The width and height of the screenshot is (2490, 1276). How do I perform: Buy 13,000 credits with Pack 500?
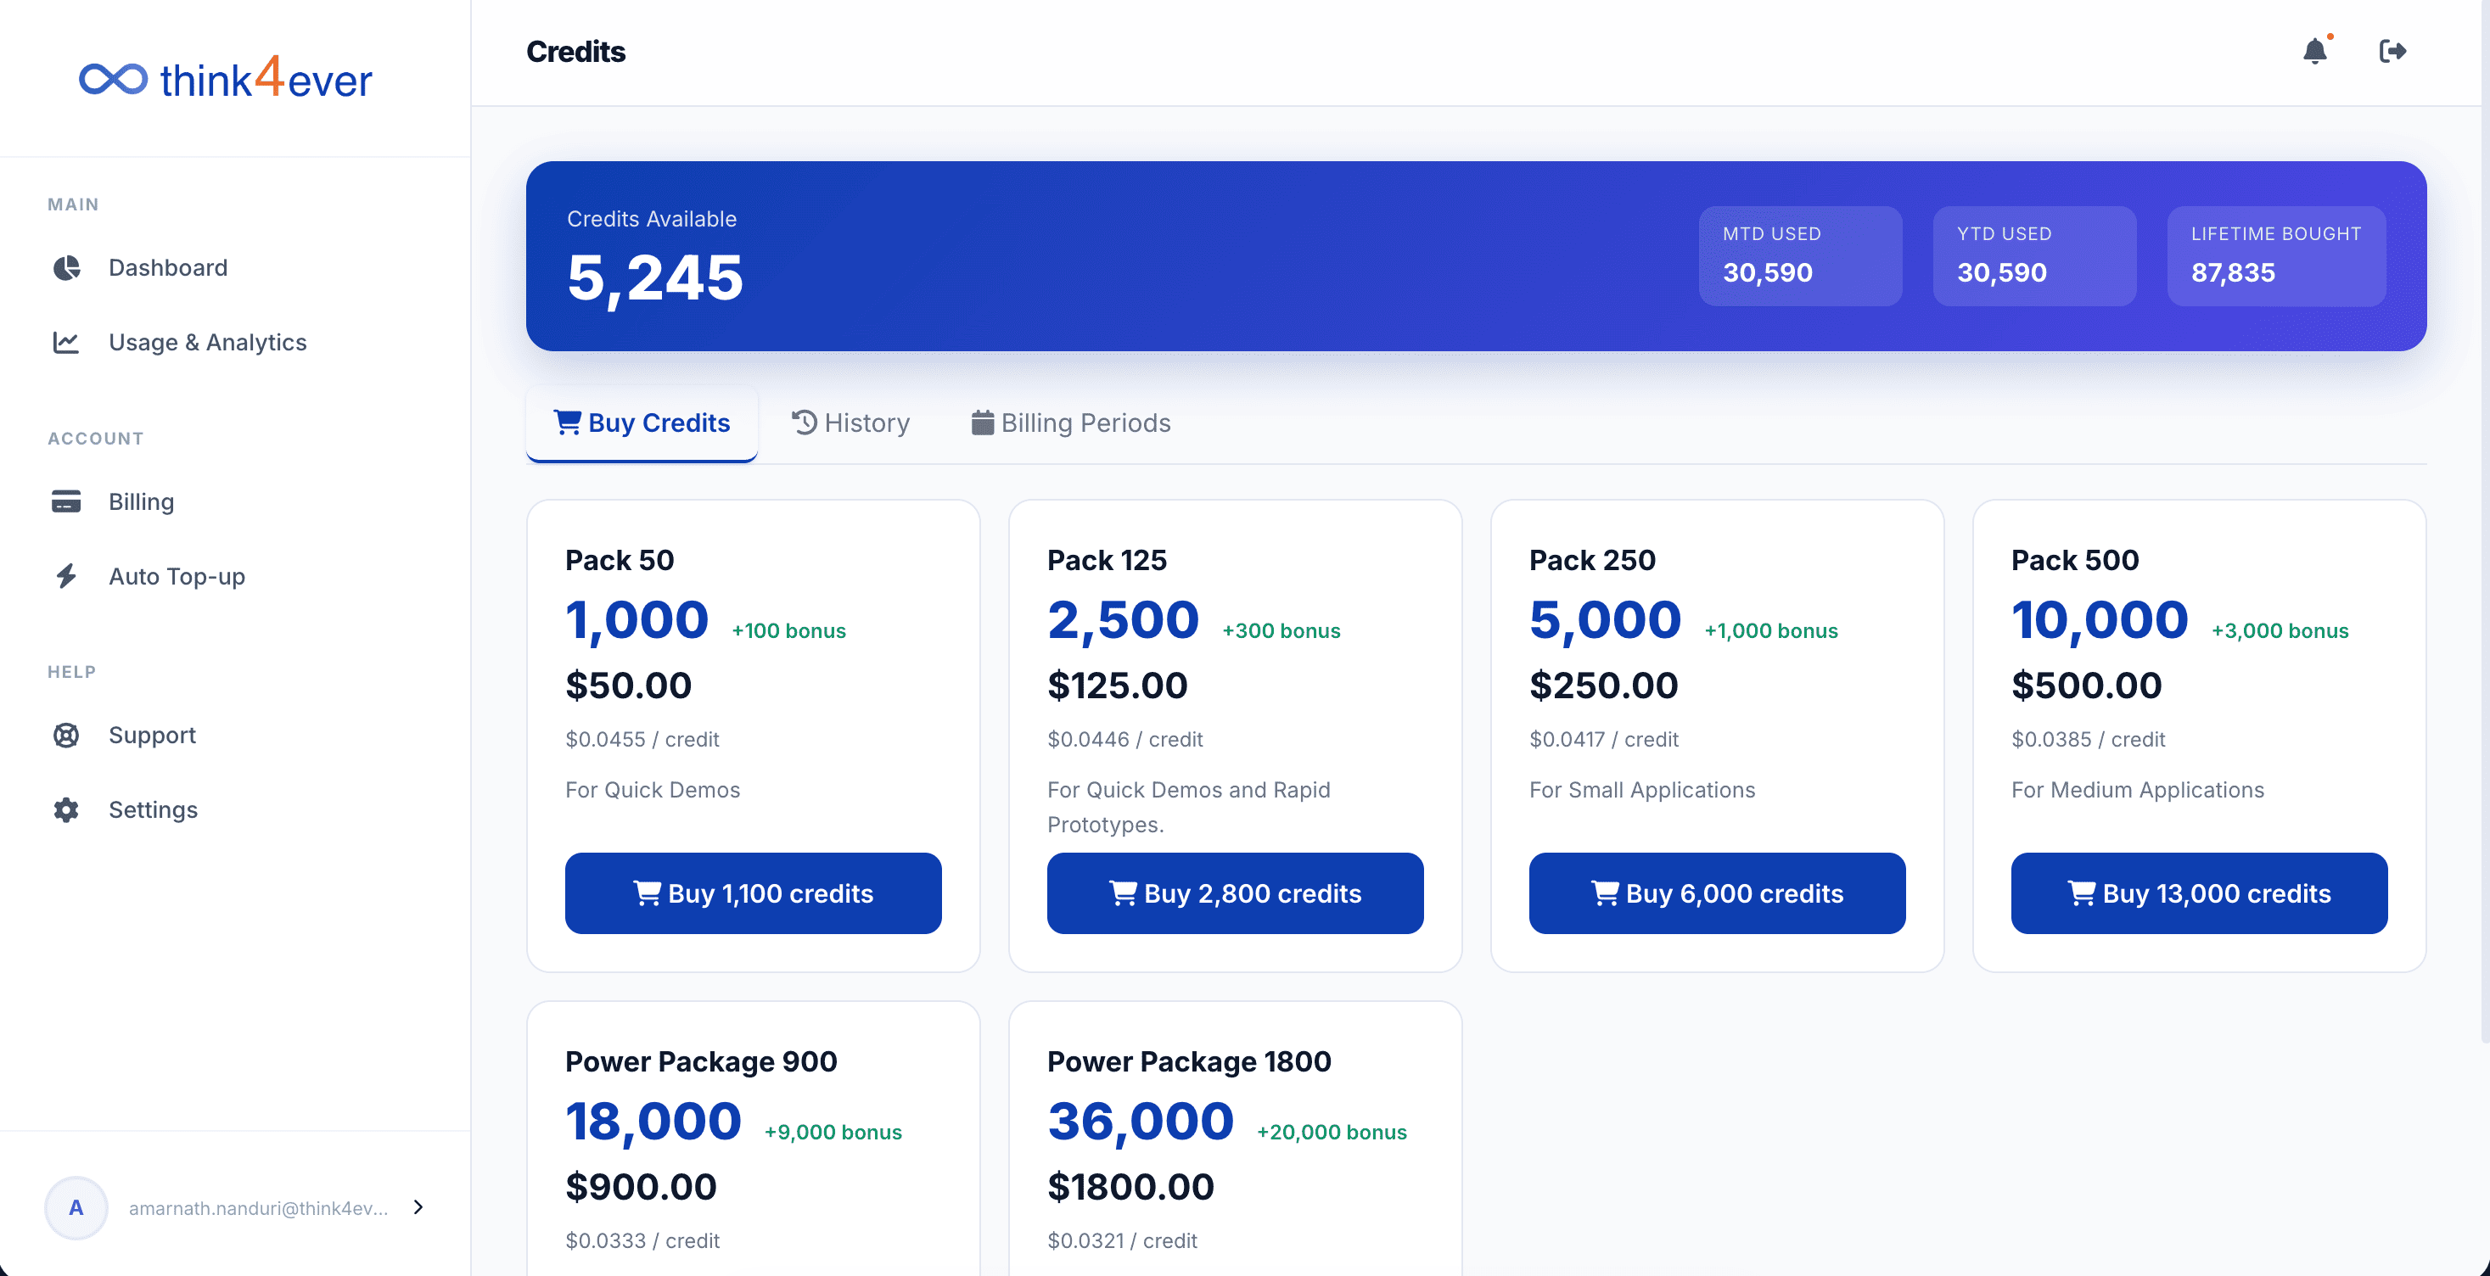point(2199,893)
